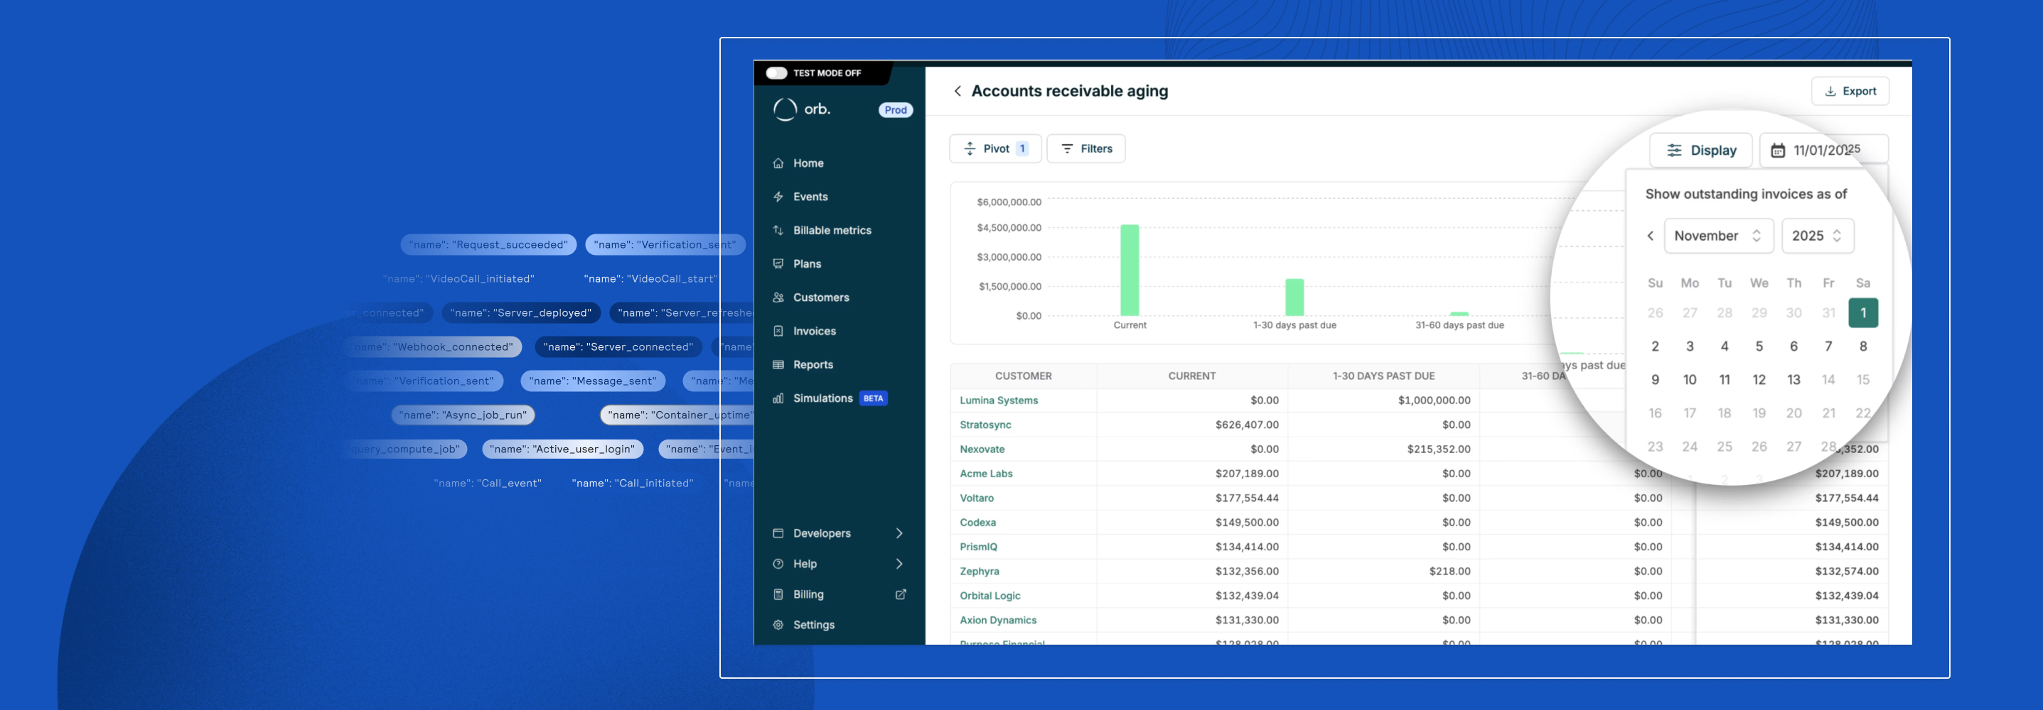Open PrismIQ customer link
This screenshot has width=2043, height=710.
click(979, 547)
